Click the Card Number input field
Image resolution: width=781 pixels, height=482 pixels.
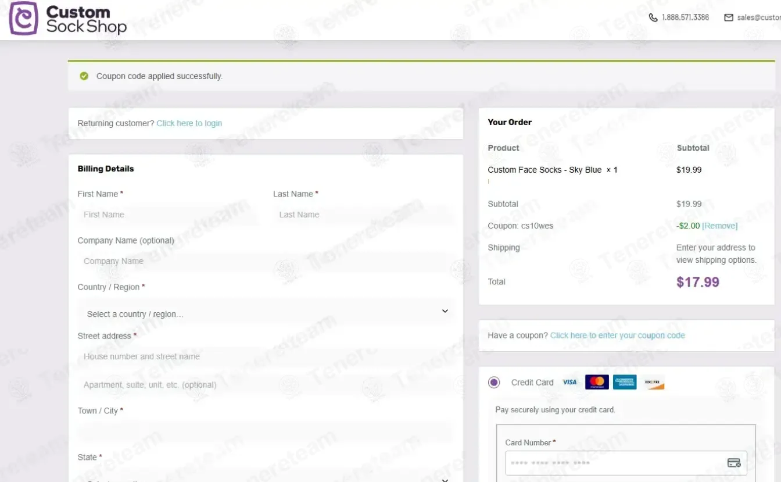click(x=613, y=463)
